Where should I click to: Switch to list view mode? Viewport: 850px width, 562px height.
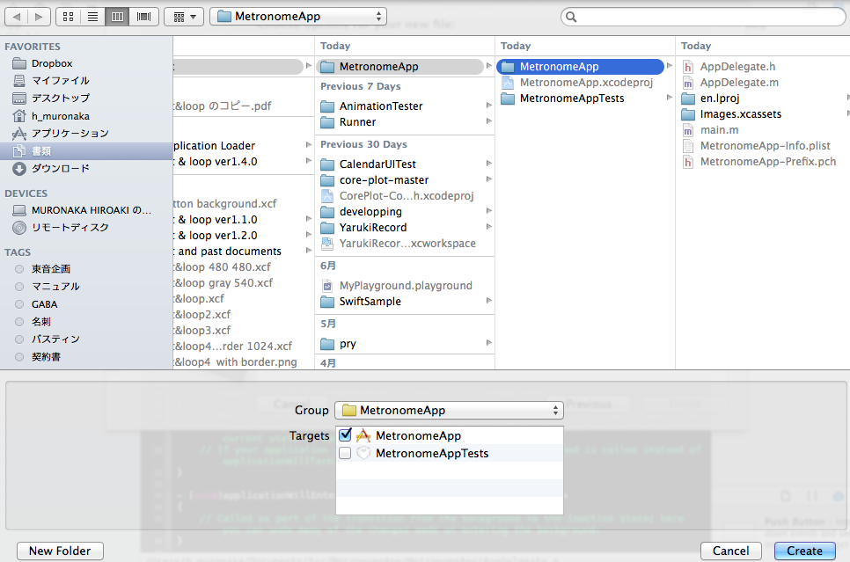coord(92,17)
